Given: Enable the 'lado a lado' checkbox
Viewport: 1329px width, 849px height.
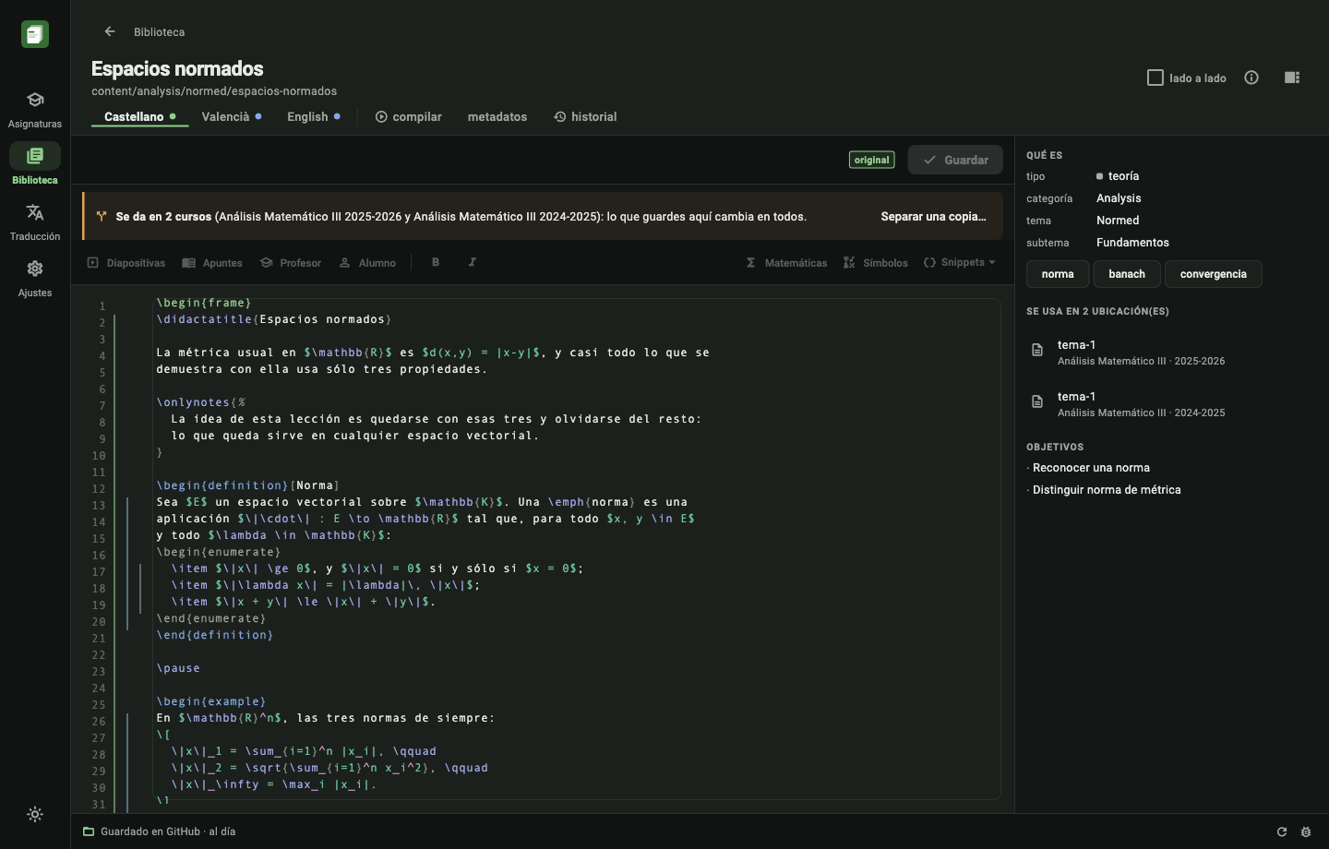Looking at the screenshot, I should (x=1155, y=78).
